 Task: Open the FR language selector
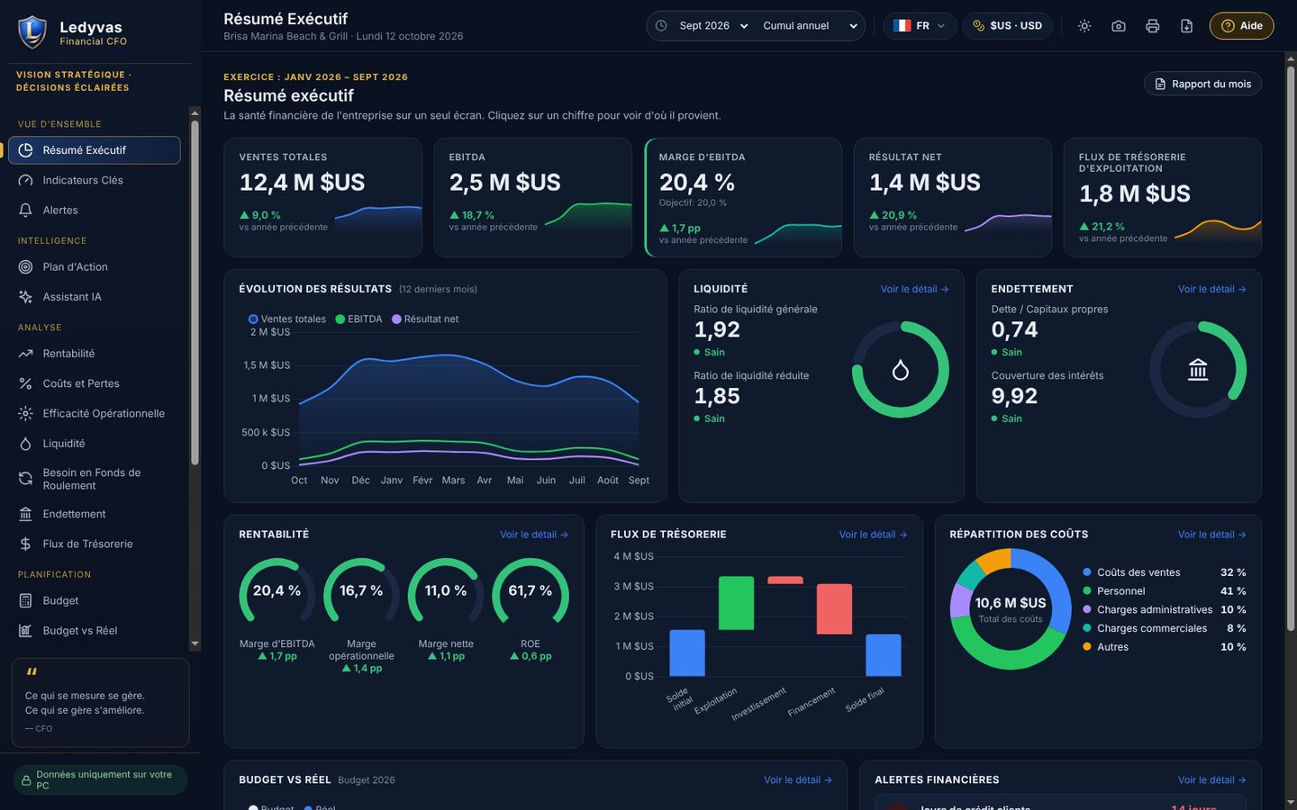(920, 26)
